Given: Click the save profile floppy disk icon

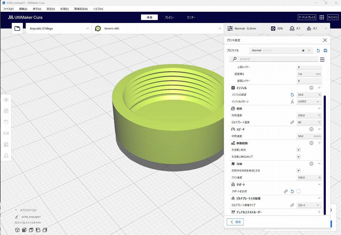Looking at the screenshot, I should [x=325, y=50].
